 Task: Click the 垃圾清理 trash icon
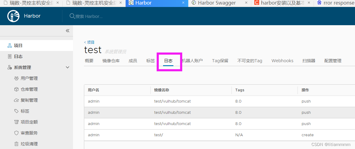pos(16,144)
